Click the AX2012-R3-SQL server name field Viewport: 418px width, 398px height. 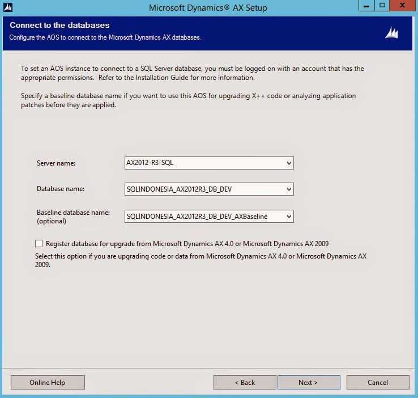(209, 163)
